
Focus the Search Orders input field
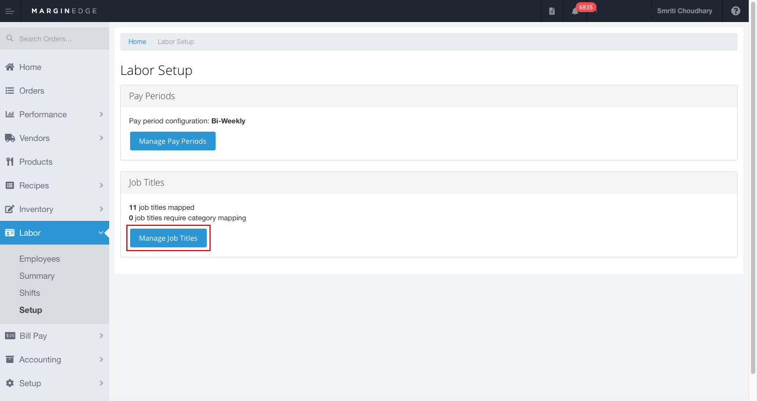[55, 39]
